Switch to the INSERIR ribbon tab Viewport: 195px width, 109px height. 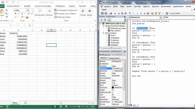[x=27, y=6]
